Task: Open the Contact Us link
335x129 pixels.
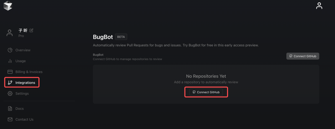Action: point(25,119)
